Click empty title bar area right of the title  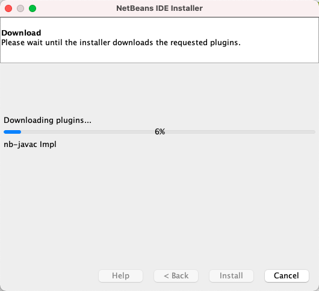[261, 8]
